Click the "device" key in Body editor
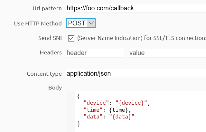 [x=95, y=103]
